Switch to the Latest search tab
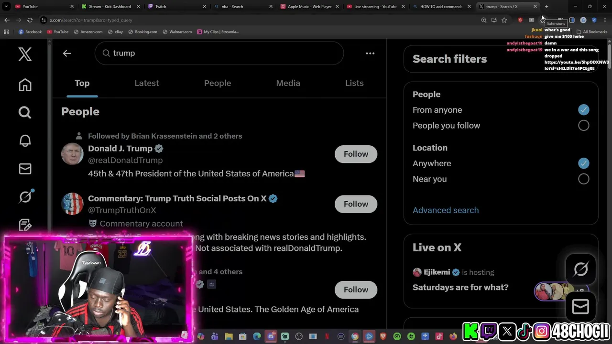Image resolution: width=612 pixels, height=344 pixels. pyautogui.click(x=147, y=83)
